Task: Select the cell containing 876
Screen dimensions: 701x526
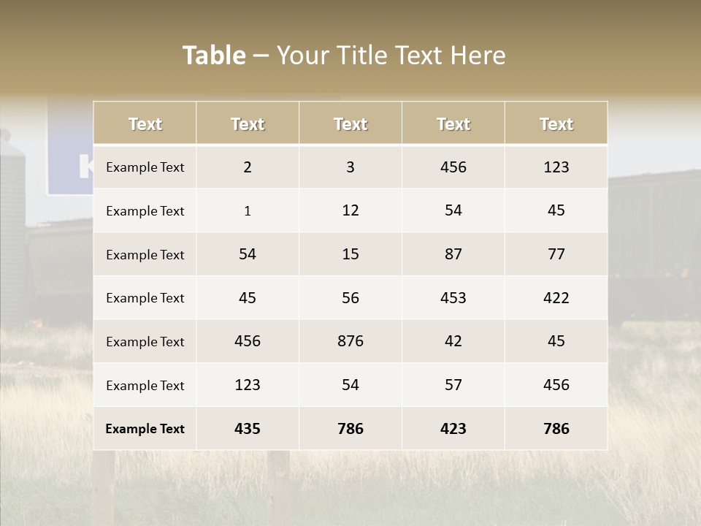Action: (350, 341)
